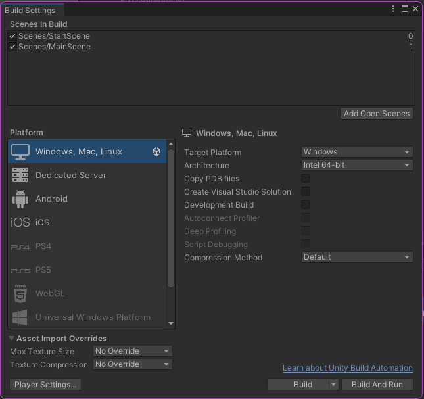Toggle the Development Build checkbox

click(x=306, y=204)
